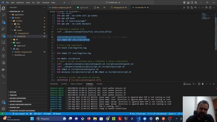This screenshot has width=217, height=122.
Task: Open the Accounts menu icon
Action: pos(3,102)
